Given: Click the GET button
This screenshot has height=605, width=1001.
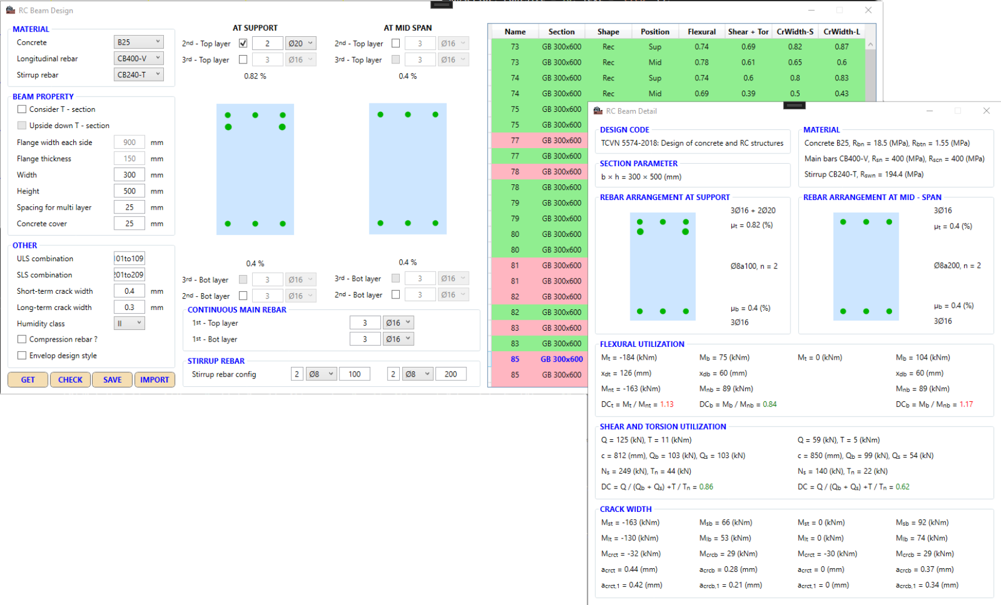Looking at the screenshot, I should (28, 380).
